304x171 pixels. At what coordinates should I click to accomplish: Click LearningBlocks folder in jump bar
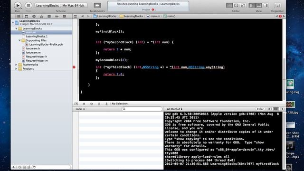[x=132, y=16]
